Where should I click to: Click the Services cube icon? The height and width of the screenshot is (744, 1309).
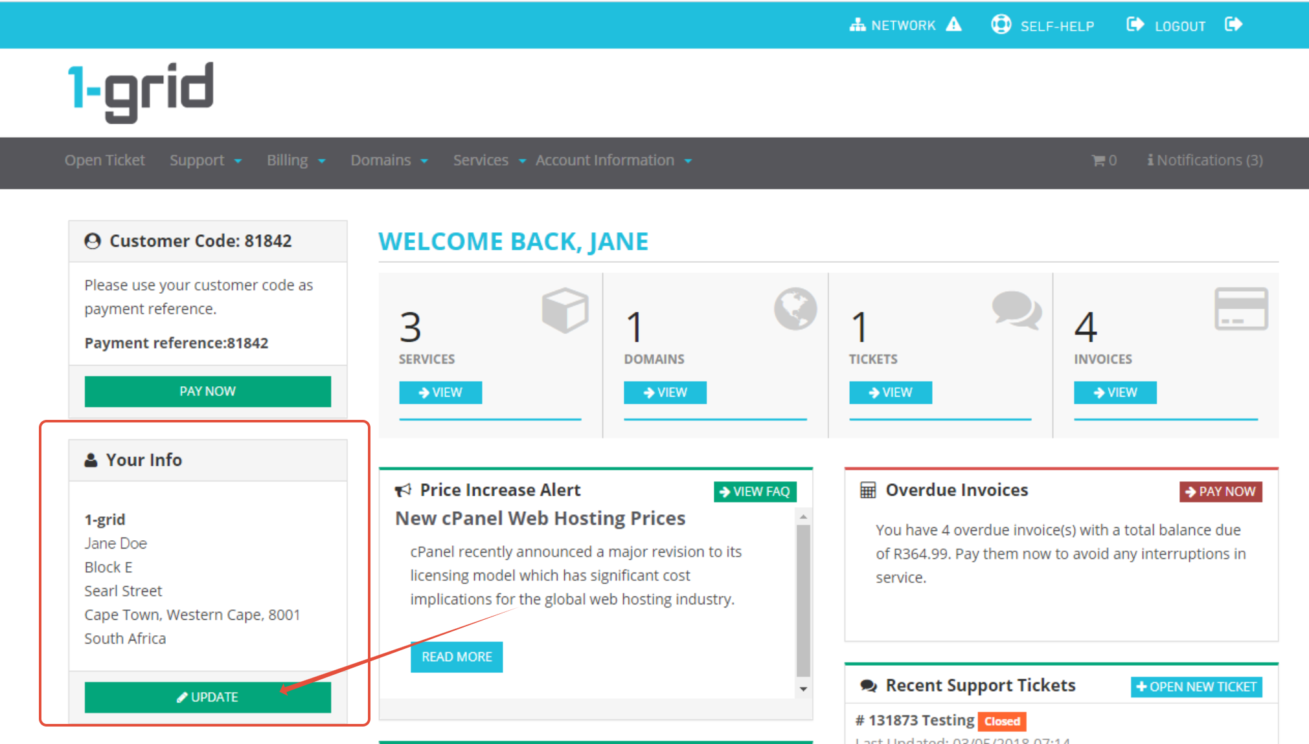pos(565,310)
